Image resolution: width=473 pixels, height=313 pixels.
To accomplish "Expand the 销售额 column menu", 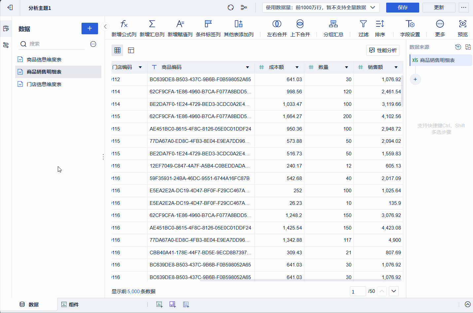I will [396, 67].
